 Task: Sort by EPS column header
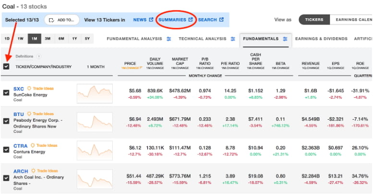click(x=336, y=63)
